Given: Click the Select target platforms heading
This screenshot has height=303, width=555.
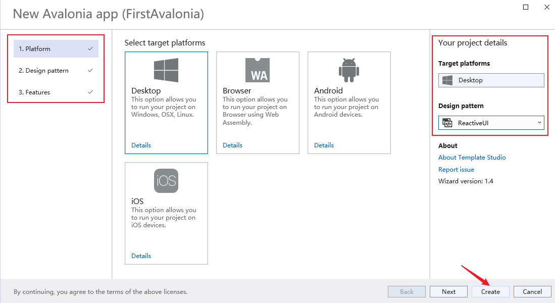Looking at the screenshot, I should 165,43.
